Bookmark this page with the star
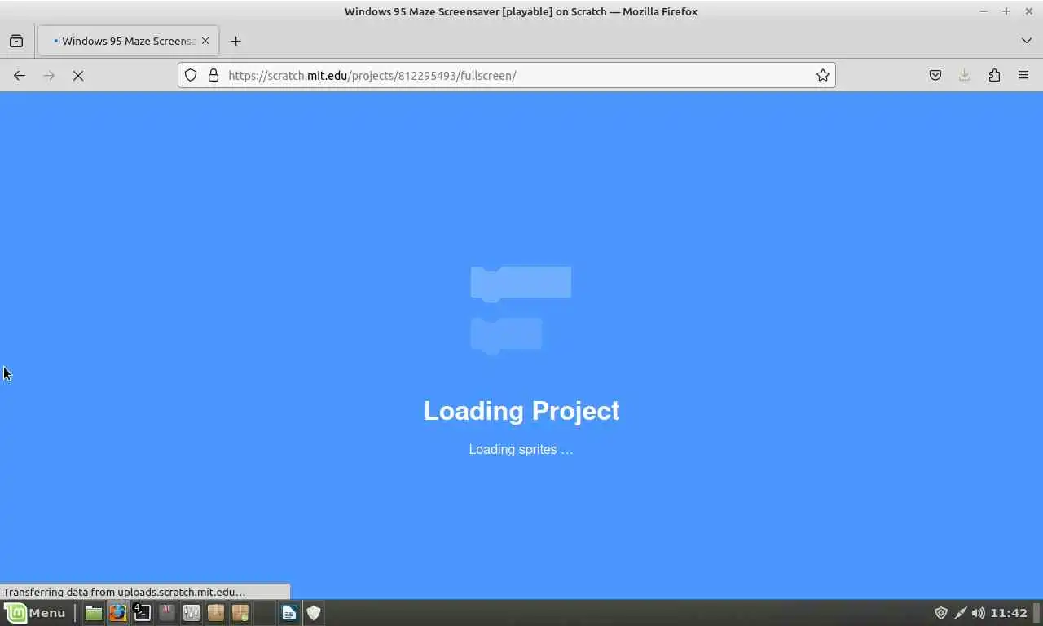This screenshot has height=626, width=1043. point(823,75)
